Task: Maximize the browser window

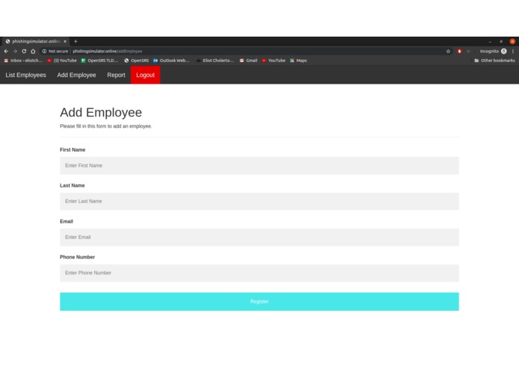Action: pos(501,41)
